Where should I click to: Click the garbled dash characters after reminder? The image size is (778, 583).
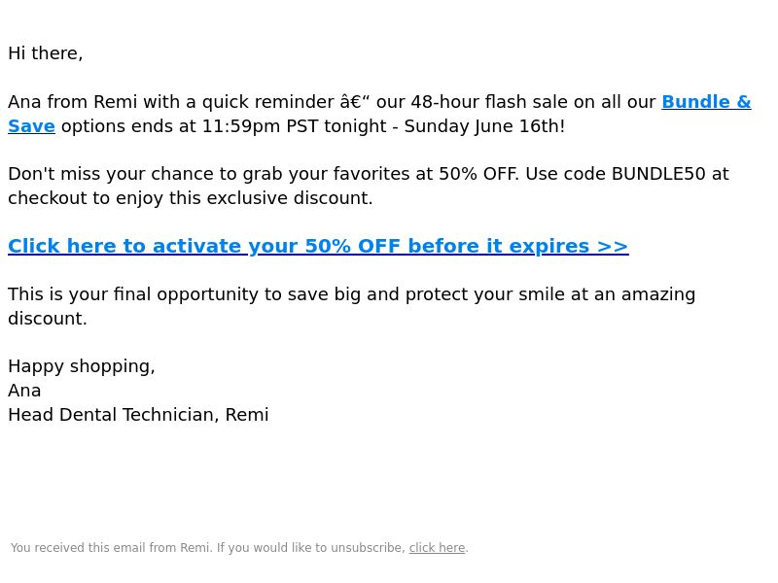pyautogui.click(x=355, y=102)
